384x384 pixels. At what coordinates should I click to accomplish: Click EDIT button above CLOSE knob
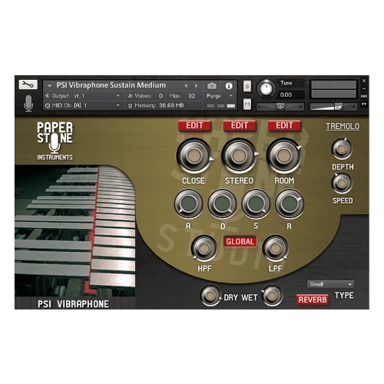coord(194,126)
